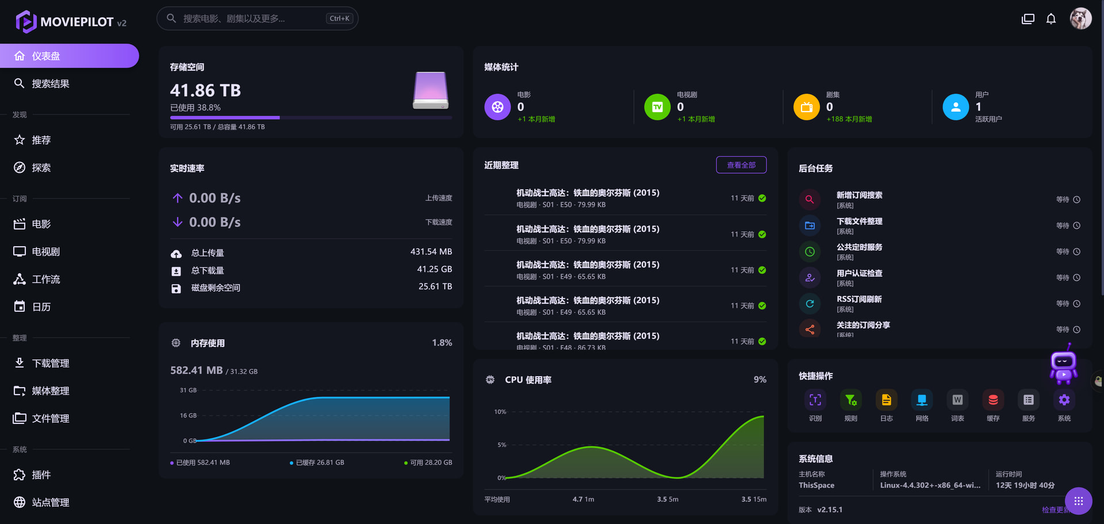Open the 日志 log quick action
1104x524 pixels.
pyautogui.click(x=886, y=406)
